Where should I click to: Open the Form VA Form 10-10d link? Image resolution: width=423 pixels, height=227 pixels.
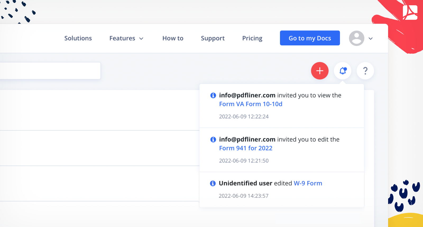[251, 104]
